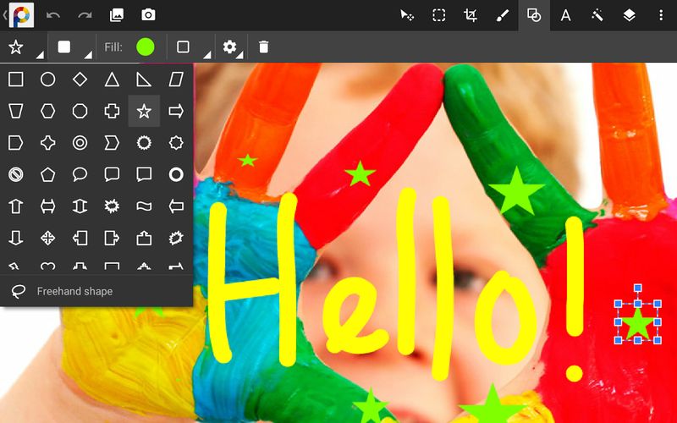Open the three-dot overflow menu
The image size is (677, 423).
point(661,15)
